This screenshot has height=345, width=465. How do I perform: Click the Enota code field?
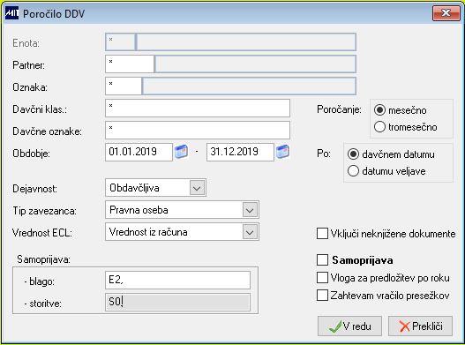120,41
